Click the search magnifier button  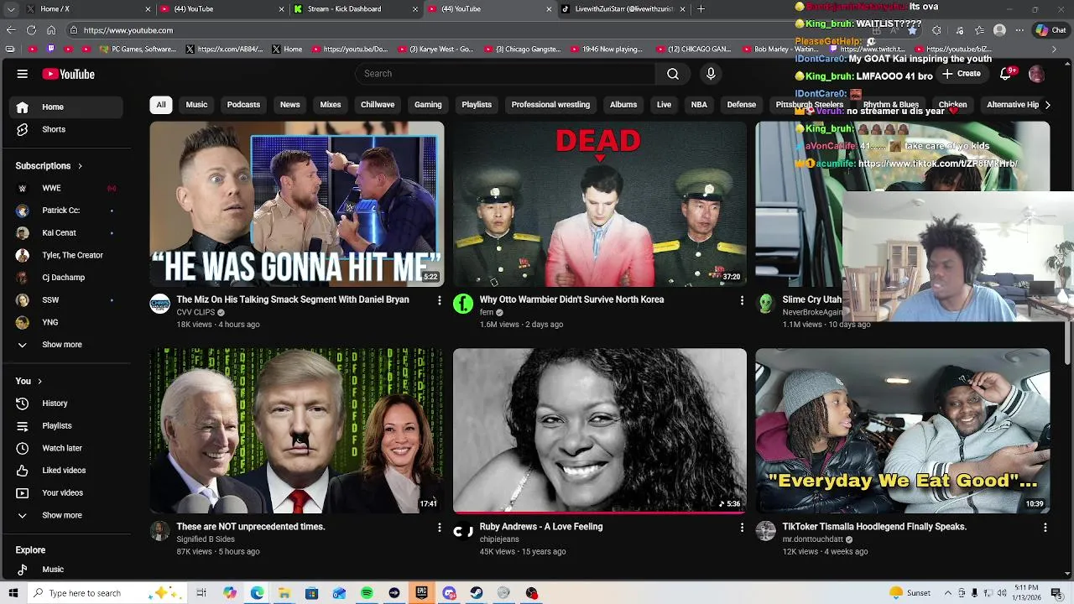point(673,74)
